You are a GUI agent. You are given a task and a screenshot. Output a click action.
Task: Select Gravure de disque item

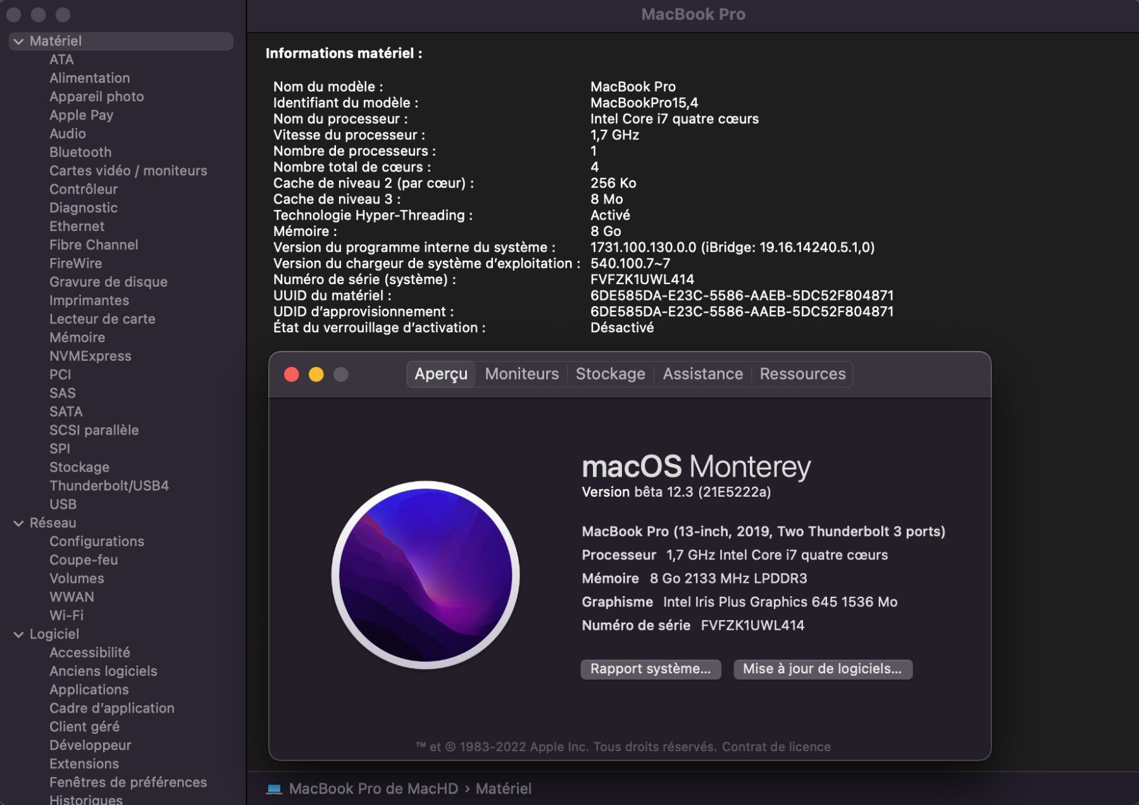click(x=109, y=282)
